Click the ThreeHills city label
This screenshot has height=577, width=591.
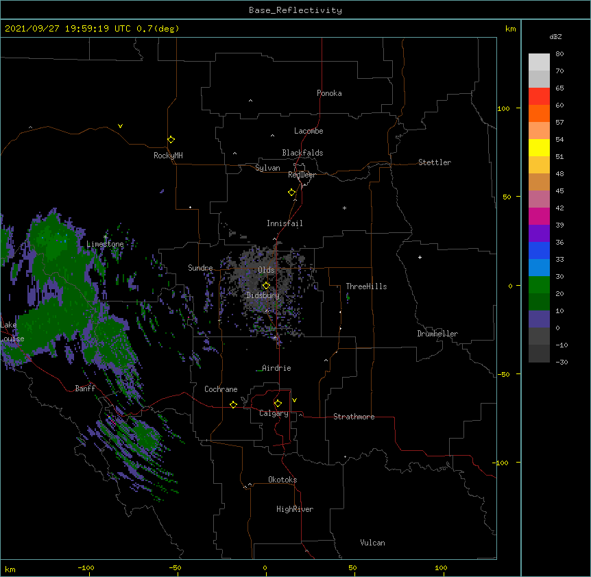[366, 286]
